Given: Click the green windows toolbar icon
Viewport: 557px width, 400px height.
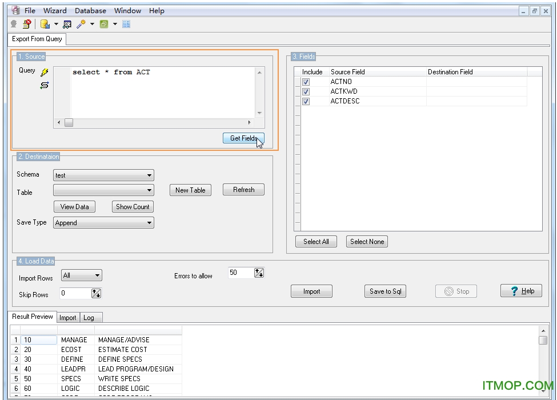Looking at the screenshot, I should 105,24.
